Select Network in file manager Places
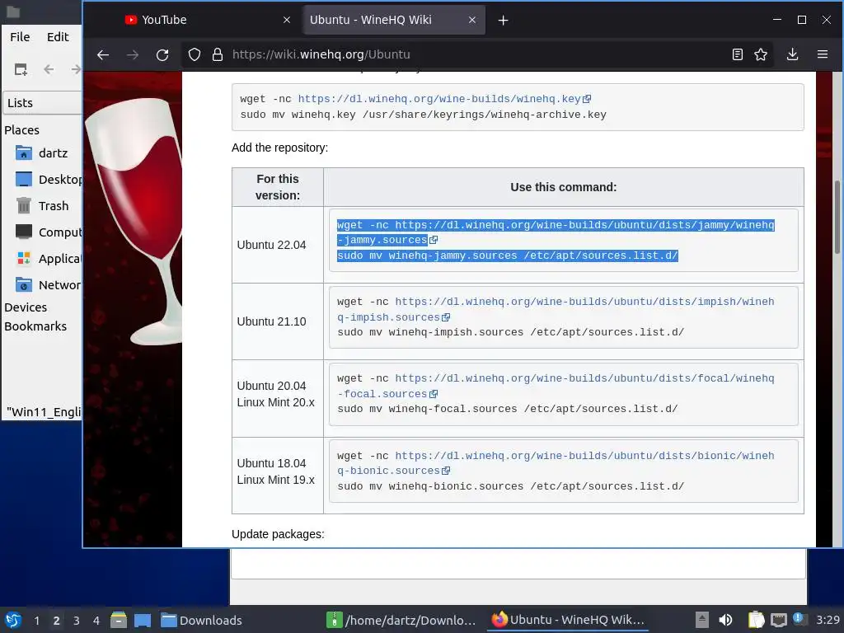The height and width of the screenshot is (633, 844). pos(49,285)
